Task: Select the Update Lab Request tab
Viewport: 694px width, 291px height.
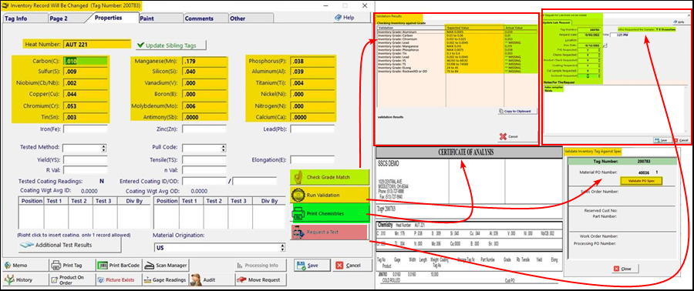Action: pos(557,22)
